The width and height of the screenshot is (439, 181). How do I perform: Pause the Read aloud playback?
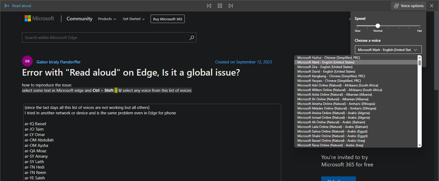[x=220, y=6]
